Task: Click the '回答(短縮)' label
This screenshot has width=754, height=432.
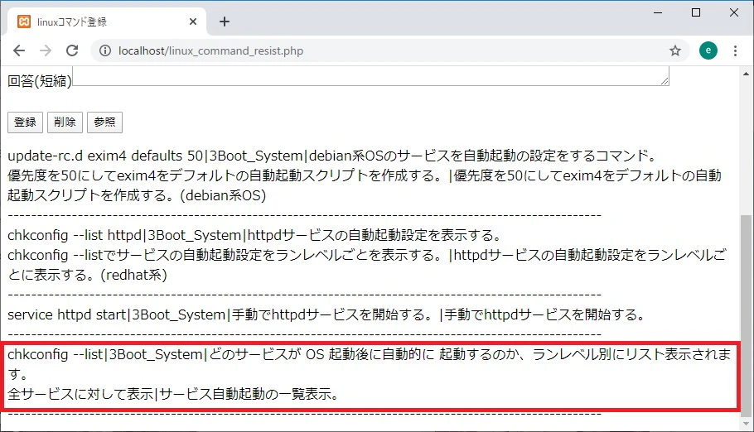Action: tap(40, 81)
